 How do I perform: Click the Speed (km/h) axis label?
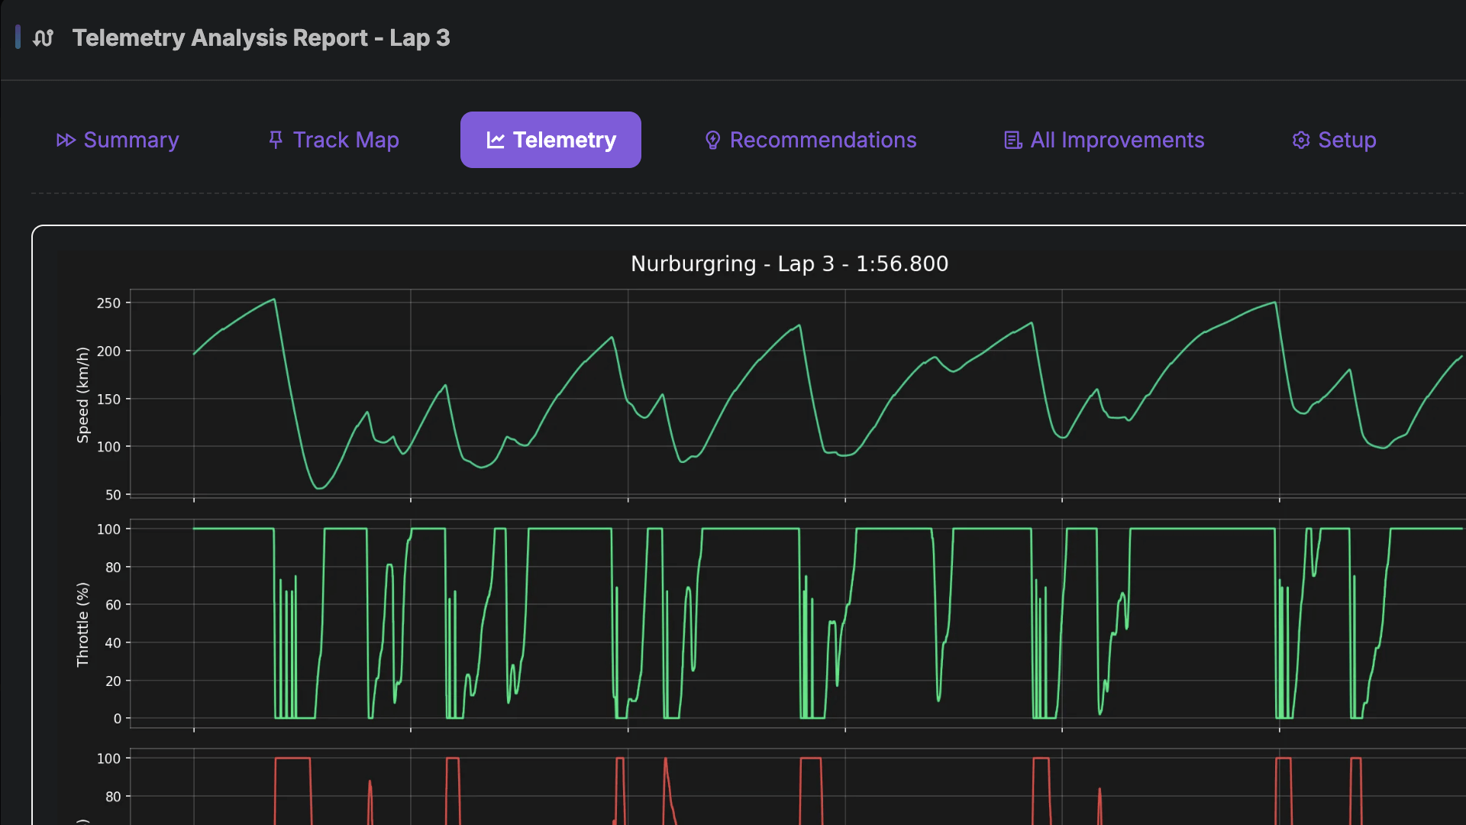[x=82, y=395]
